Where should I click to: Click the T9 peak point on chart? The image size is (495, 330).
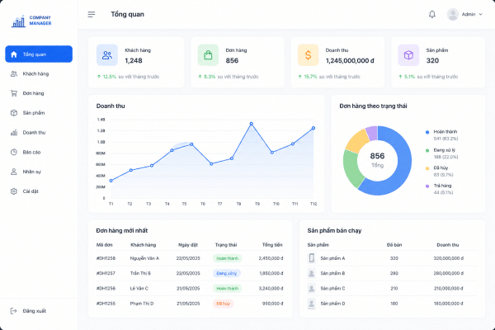[x=252, y=124]
